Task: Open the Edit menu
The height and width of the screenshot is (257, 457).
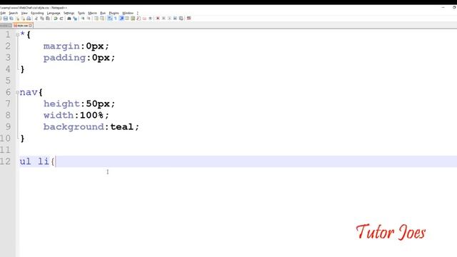Action: pyautogui.click(x=3, y=13)
